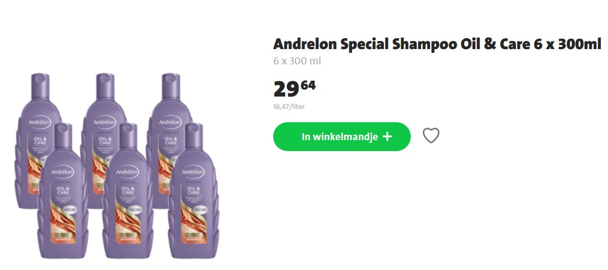Open the Andrelon Special Shampoo Oil & Care title
This screenshot has height=270, width=608.
(437, 45)
